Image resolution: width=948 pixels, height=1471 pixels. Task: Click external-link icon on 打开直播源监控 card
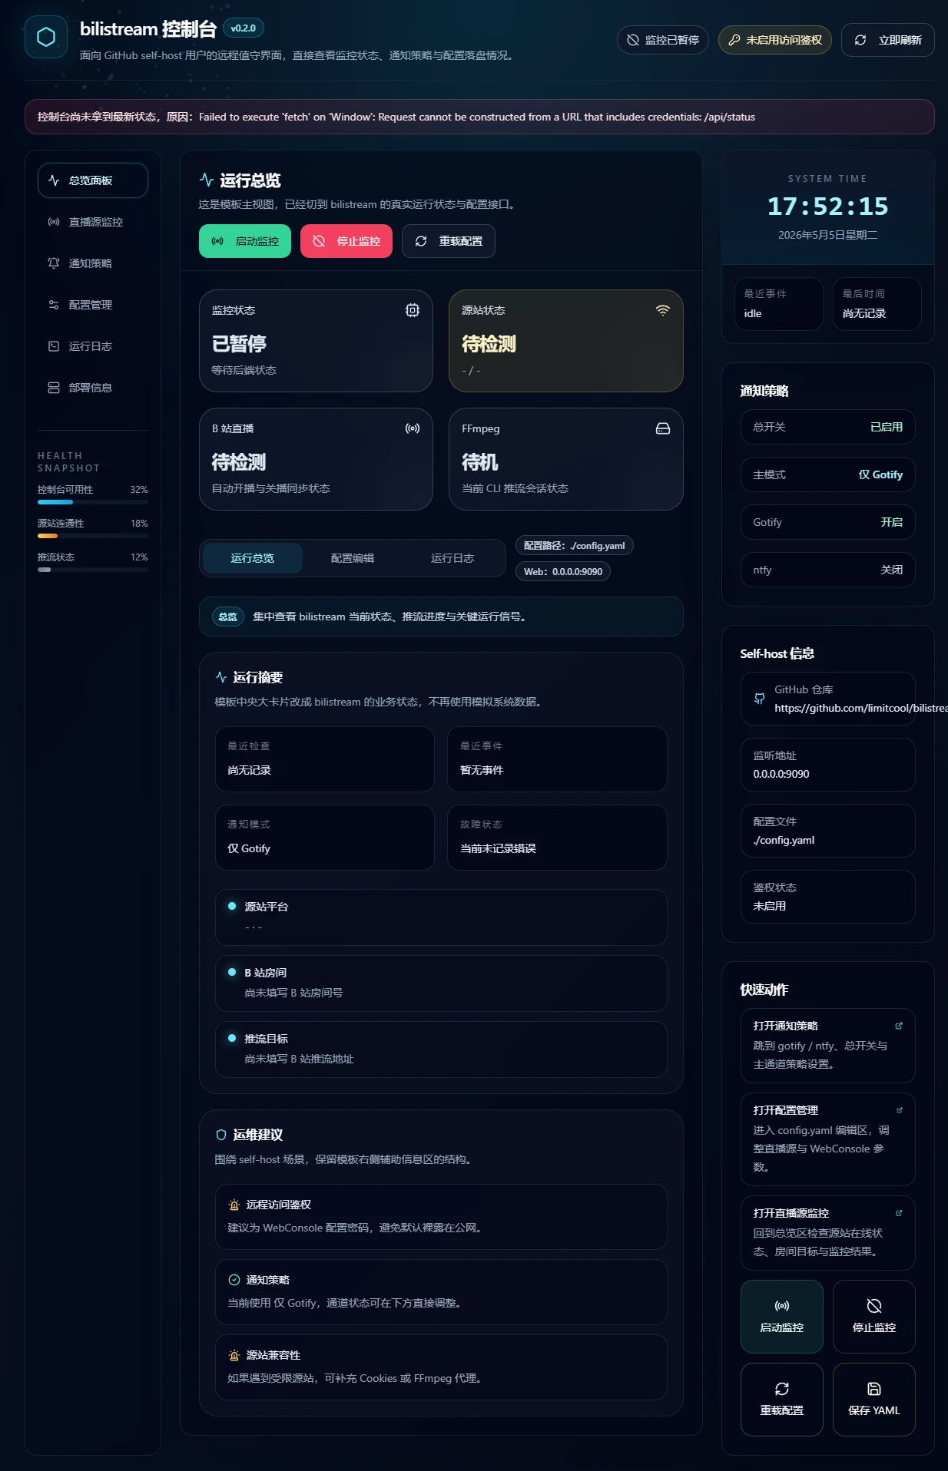[x=899, y=1213]
